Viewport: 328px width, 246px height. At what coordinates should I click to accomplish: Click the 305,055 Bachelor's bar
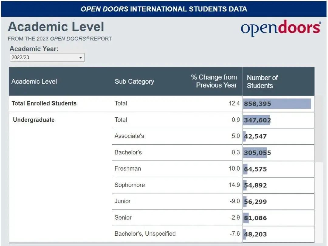[255, 153]
